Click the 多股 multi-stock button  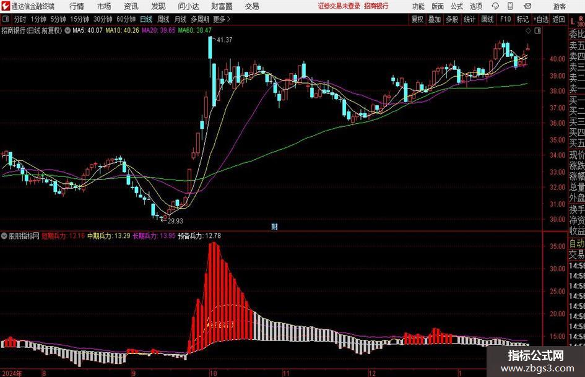coord(452,19)
